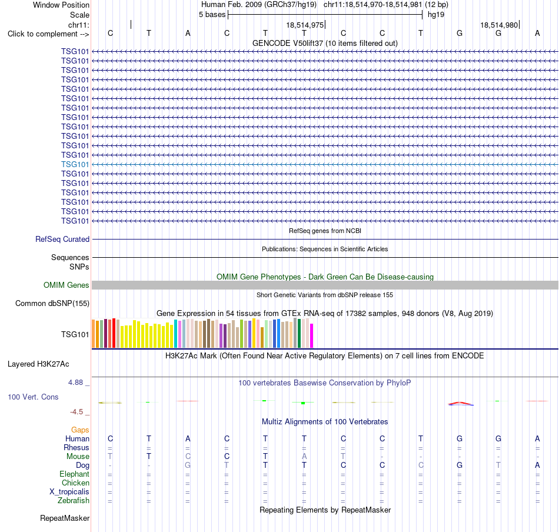Click the RefSeq Curated horizontal gene line
Viewport: 559px width, 532px height.
coord(325,240)
